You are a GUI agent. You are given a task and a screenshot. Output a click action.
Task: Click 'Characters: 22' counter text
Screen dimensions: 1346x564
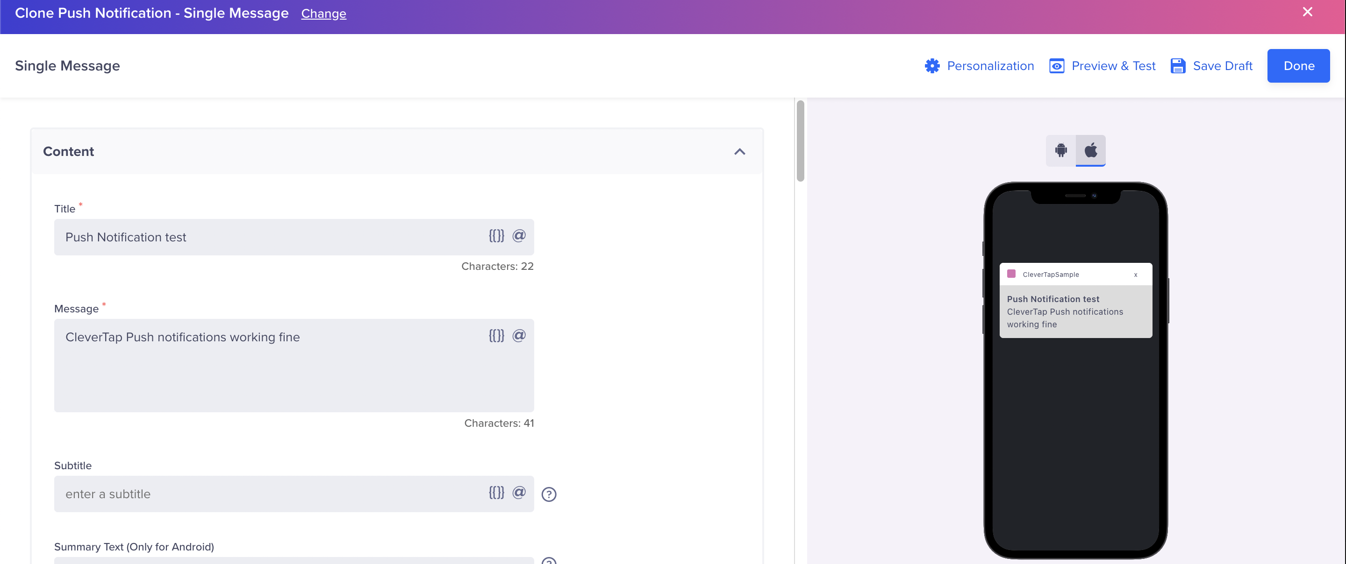pos(497,266)
